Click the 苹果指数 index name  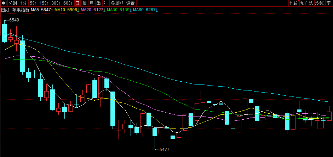[x=21, y=10]
